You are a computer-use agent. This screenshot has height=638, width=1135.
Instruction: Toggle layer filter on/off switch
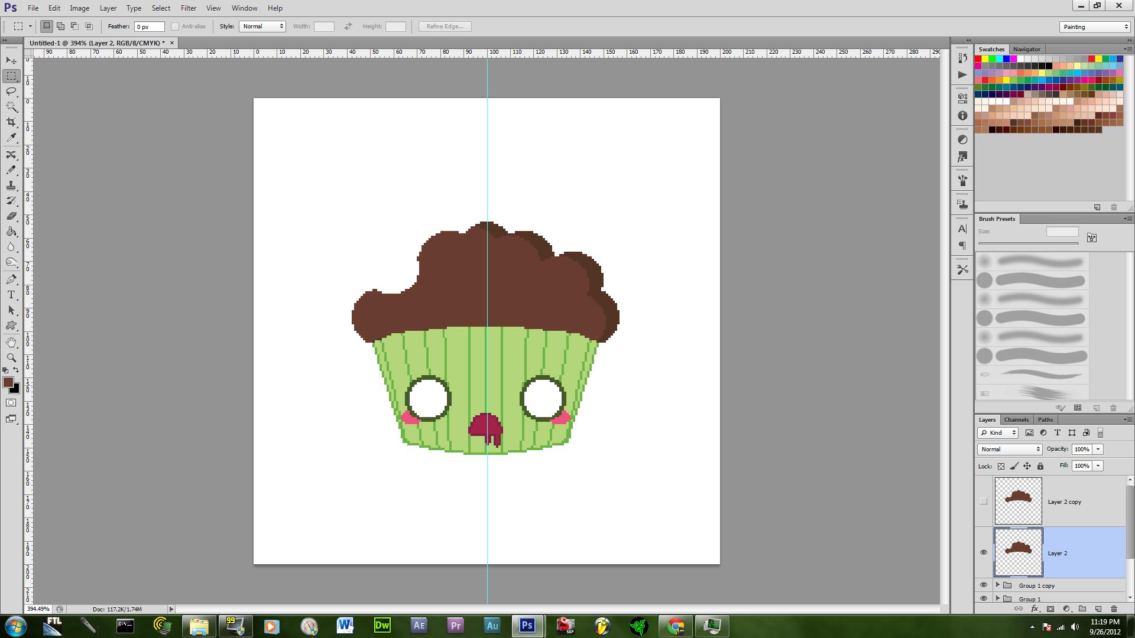[x=1100, y=433]
